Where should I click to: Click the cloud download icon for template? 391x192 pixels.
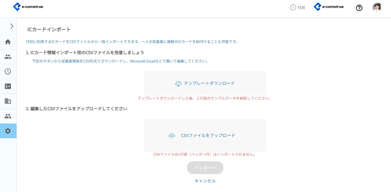point(178,84)
